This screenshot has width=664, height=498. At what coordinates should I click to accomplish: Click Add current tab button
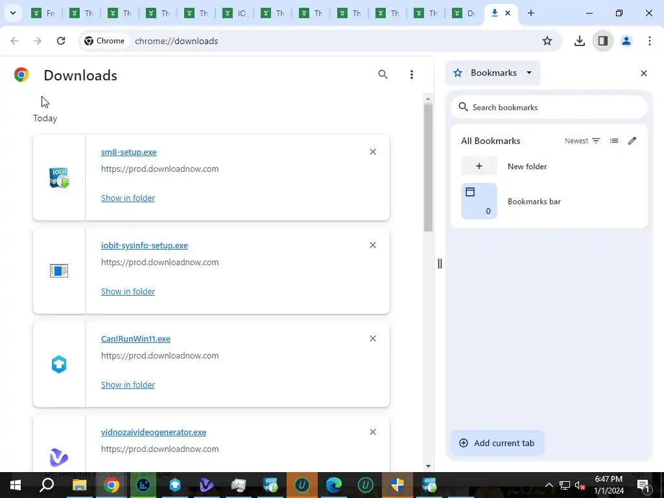tap(497, 443)
